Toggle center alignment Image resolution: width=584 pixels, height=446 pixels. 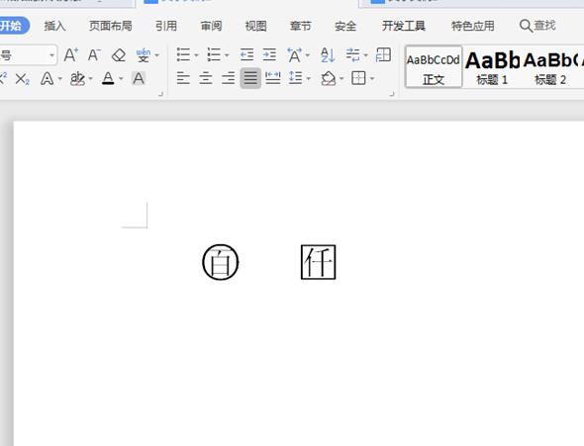tap(206, 78)
